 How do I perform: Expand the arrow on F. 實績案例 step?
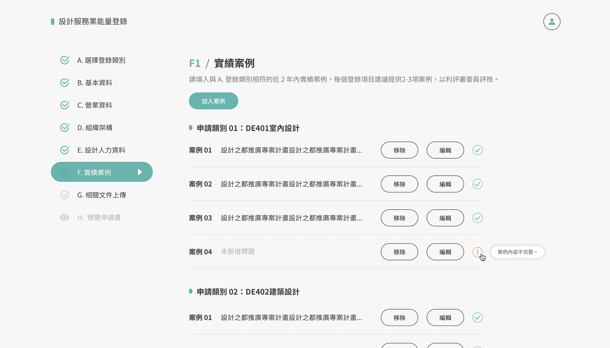click(141, 172)
